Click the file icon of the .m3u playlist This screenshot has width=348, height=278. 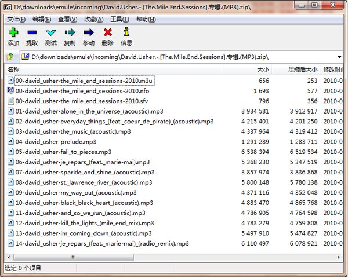point(10,81)
